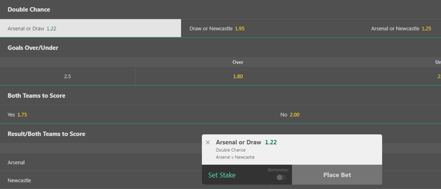Collapse the Double Chance market
441x189 pixels.
coord(29,9)
